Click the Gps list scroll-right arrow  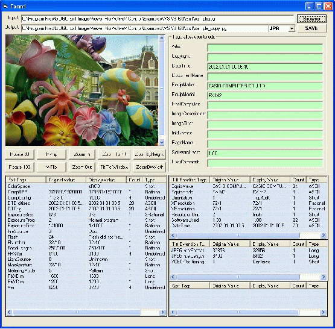(324, 312)
